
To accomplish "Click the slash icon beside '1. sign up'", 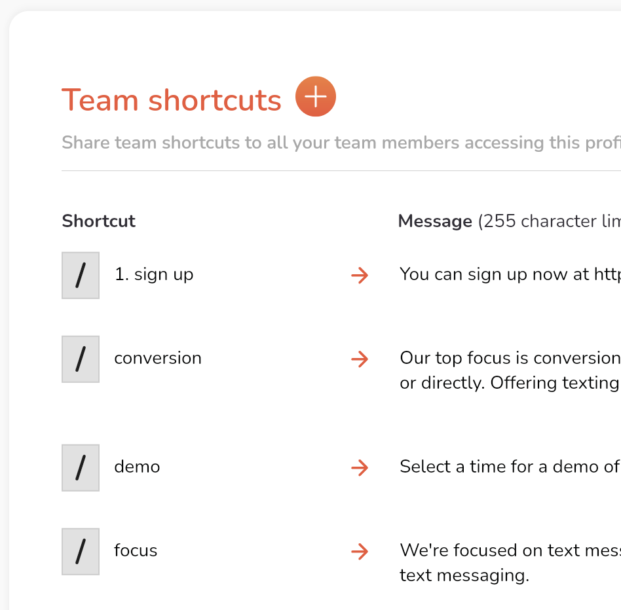I will point(81,276).
